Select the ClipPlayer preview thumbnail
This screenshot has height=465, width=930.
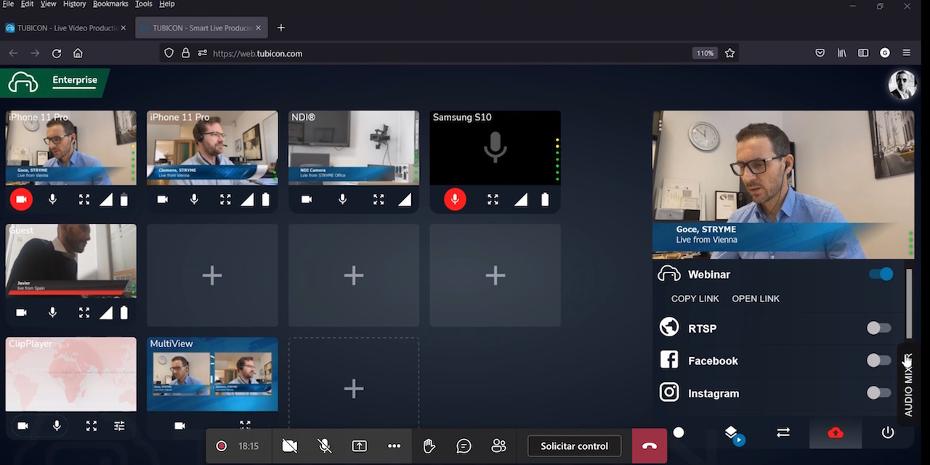[70, 374]
